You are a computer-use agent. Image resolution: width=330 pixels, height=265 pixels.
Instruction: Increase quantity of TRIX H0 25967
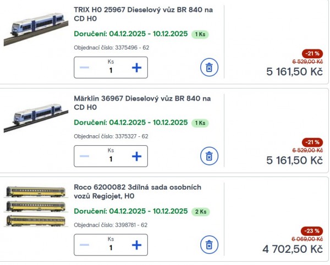136,68
